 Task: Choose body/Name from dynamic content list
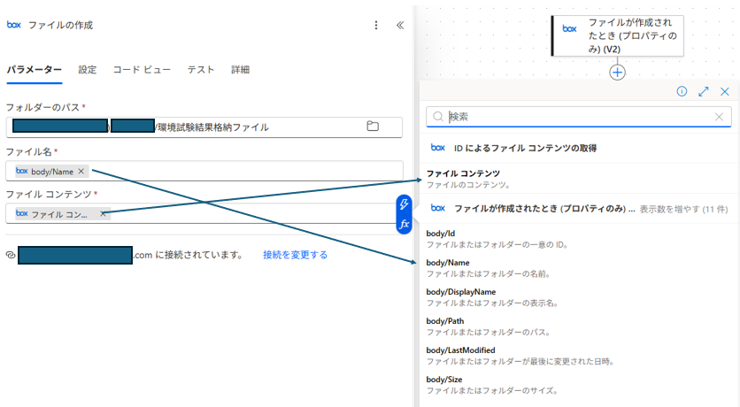point(579,268)
